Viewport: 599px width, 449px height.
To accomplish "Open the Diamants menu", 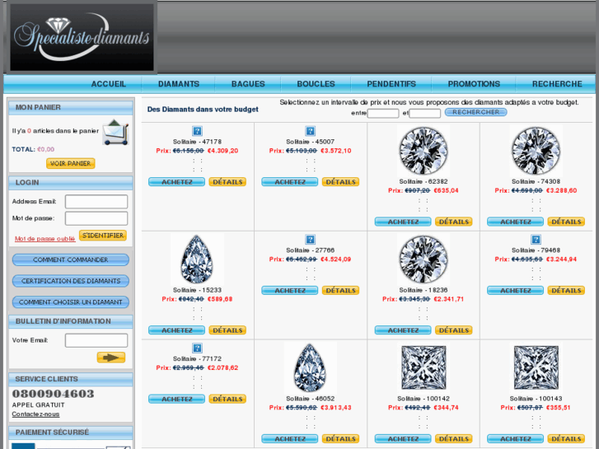I will (179, 84).
